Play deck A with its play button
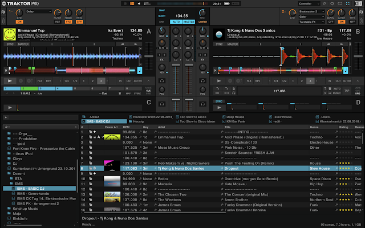The height and width of the screenshot is (228, 365). click(10, 81)
